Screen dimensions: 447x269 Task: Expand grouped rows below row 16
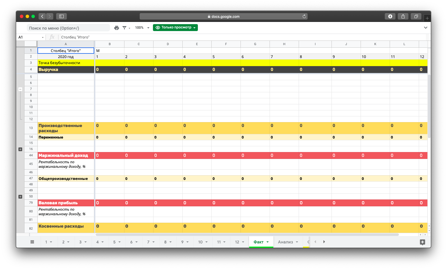pos(20,149)
